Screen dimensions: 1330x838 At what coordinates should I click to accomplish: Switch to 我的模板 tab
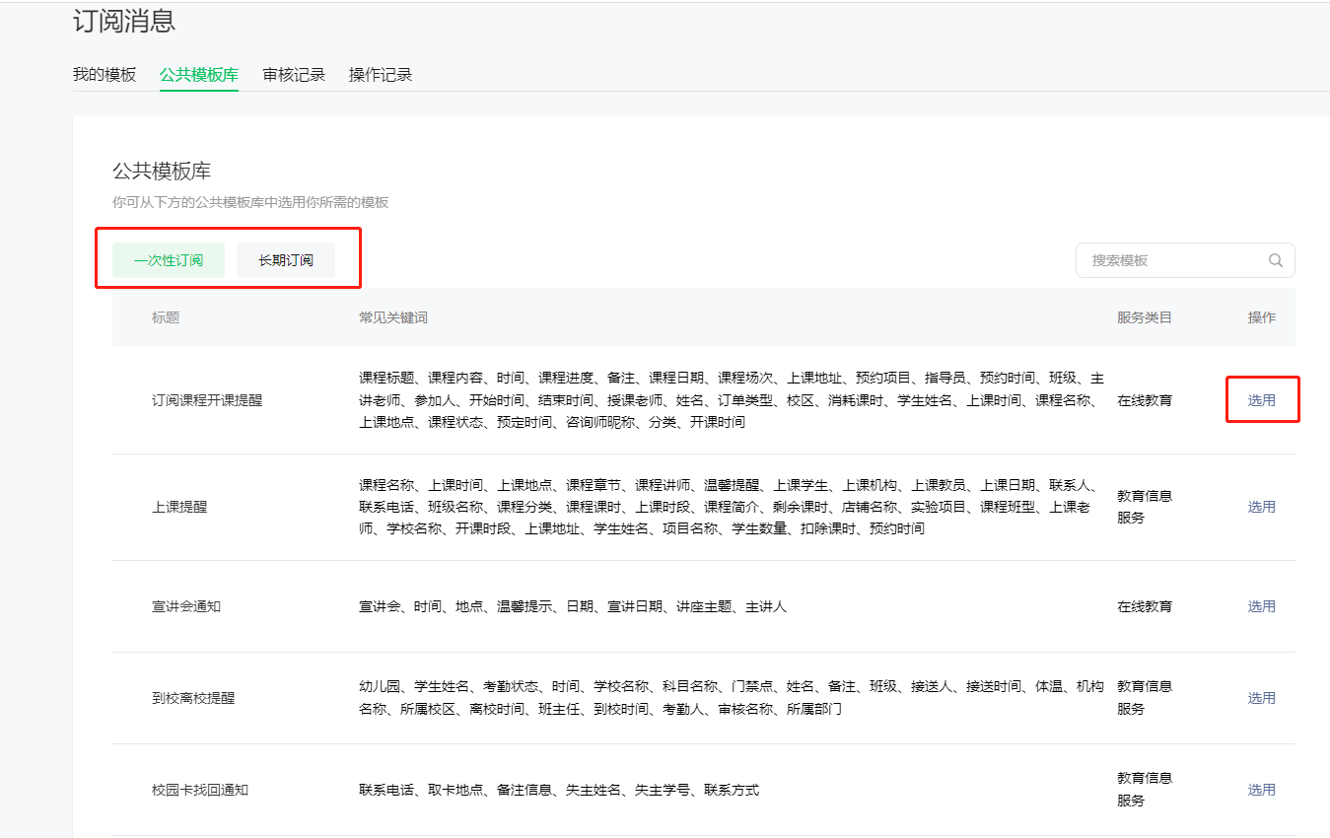pyautogui.click(x=105, y=75)
